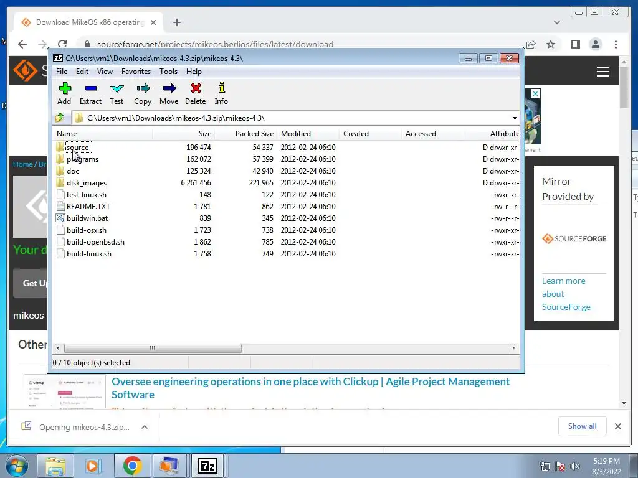Viewport: 638px width, 478px height.
Task: Sort by the Size column header
Action: pyautogui.click(x=184, y=133)
